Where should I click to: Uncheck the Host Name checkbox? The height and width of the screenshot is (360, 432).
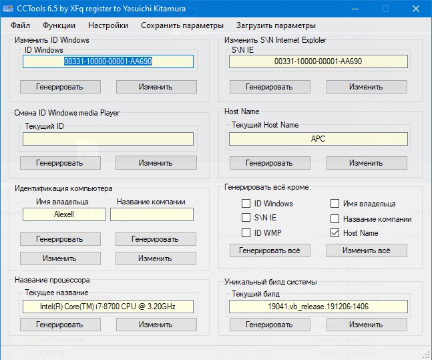pos(335,233)
